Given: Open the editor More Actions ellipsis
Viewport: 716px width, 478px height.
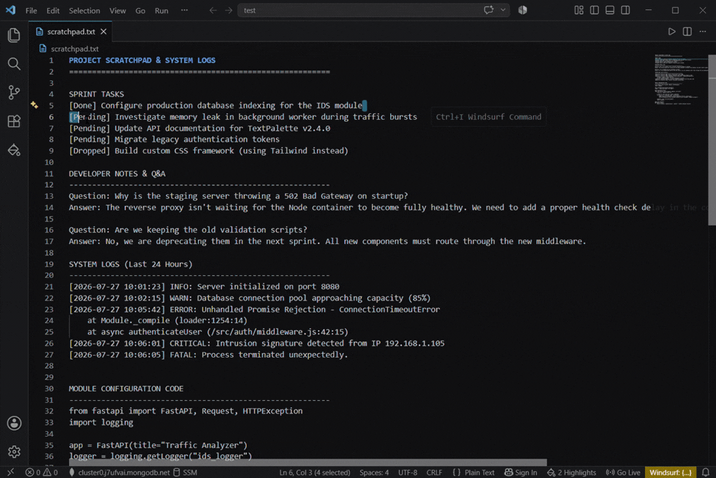Looking at the screenshot, I should 703,31.
